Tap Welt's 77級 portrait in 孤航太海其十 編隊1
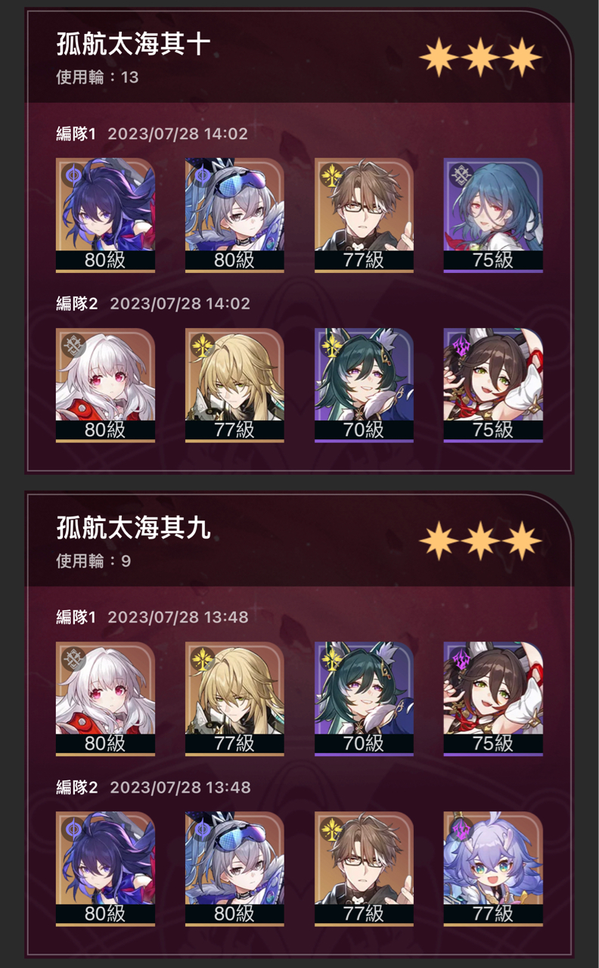The height and width of the screenshot is (968, 599). click(364, 215)
